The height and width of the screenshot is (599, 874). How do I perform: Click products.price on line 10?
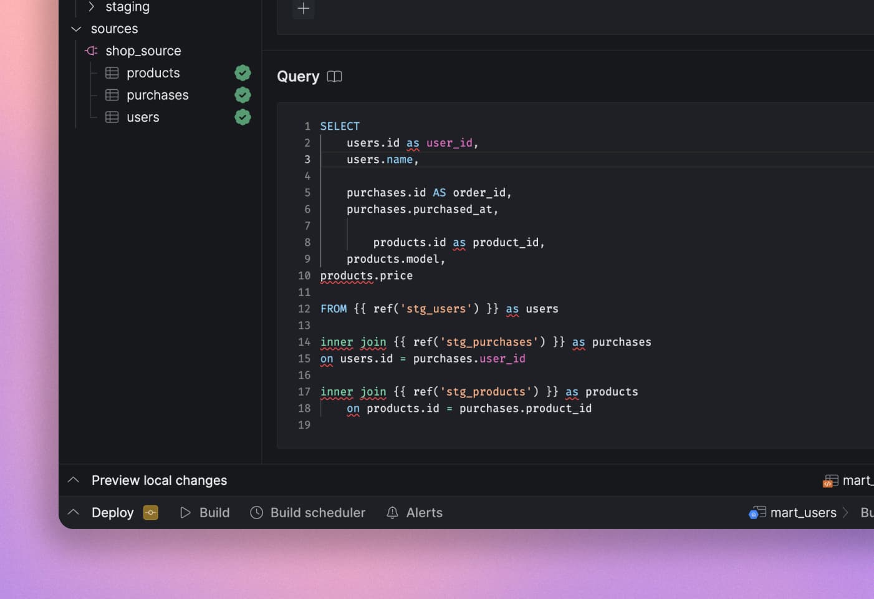pyautogui.click(x=367, y=276)
